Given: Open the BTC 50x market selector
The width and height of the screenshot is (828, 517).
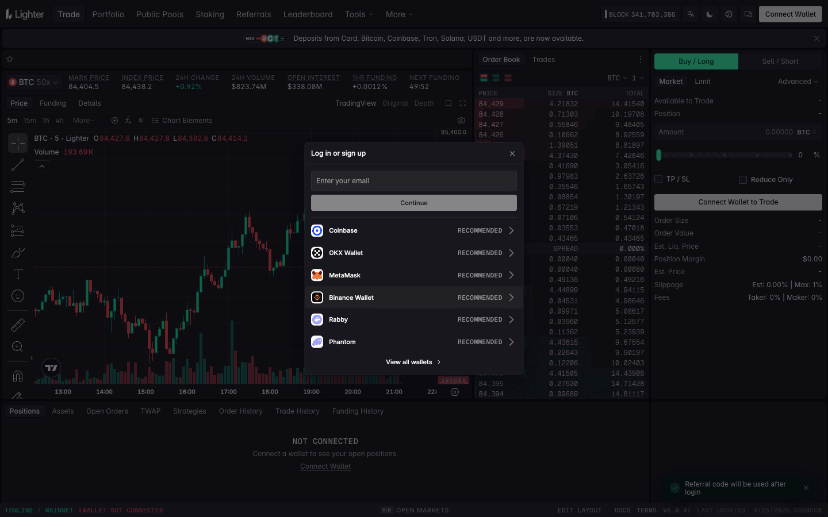Looking at the screenshot, I should (33, 82).
